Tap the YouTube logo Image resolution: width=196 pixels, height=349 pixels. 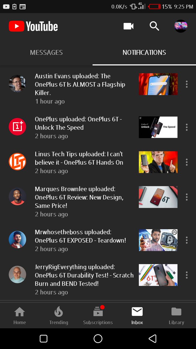[x=33, y=26]
